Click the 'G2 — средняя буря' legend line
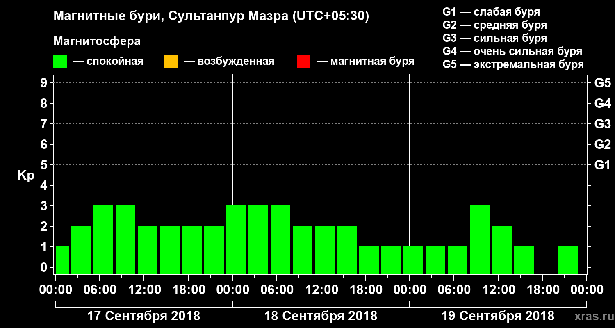The height and width of the screenshot is (328, 615). coord(495,25)
